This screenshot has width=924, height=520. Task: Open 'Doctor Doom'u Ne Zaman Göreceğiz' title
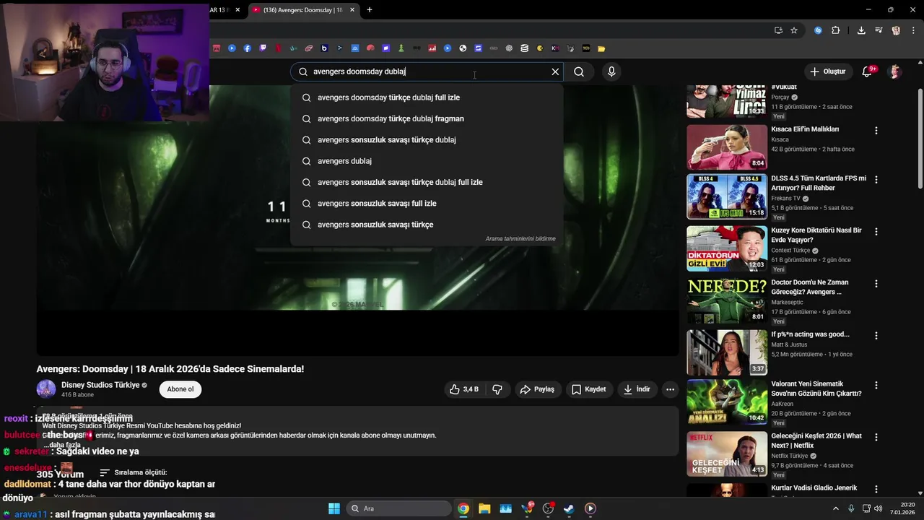point(810,287)
